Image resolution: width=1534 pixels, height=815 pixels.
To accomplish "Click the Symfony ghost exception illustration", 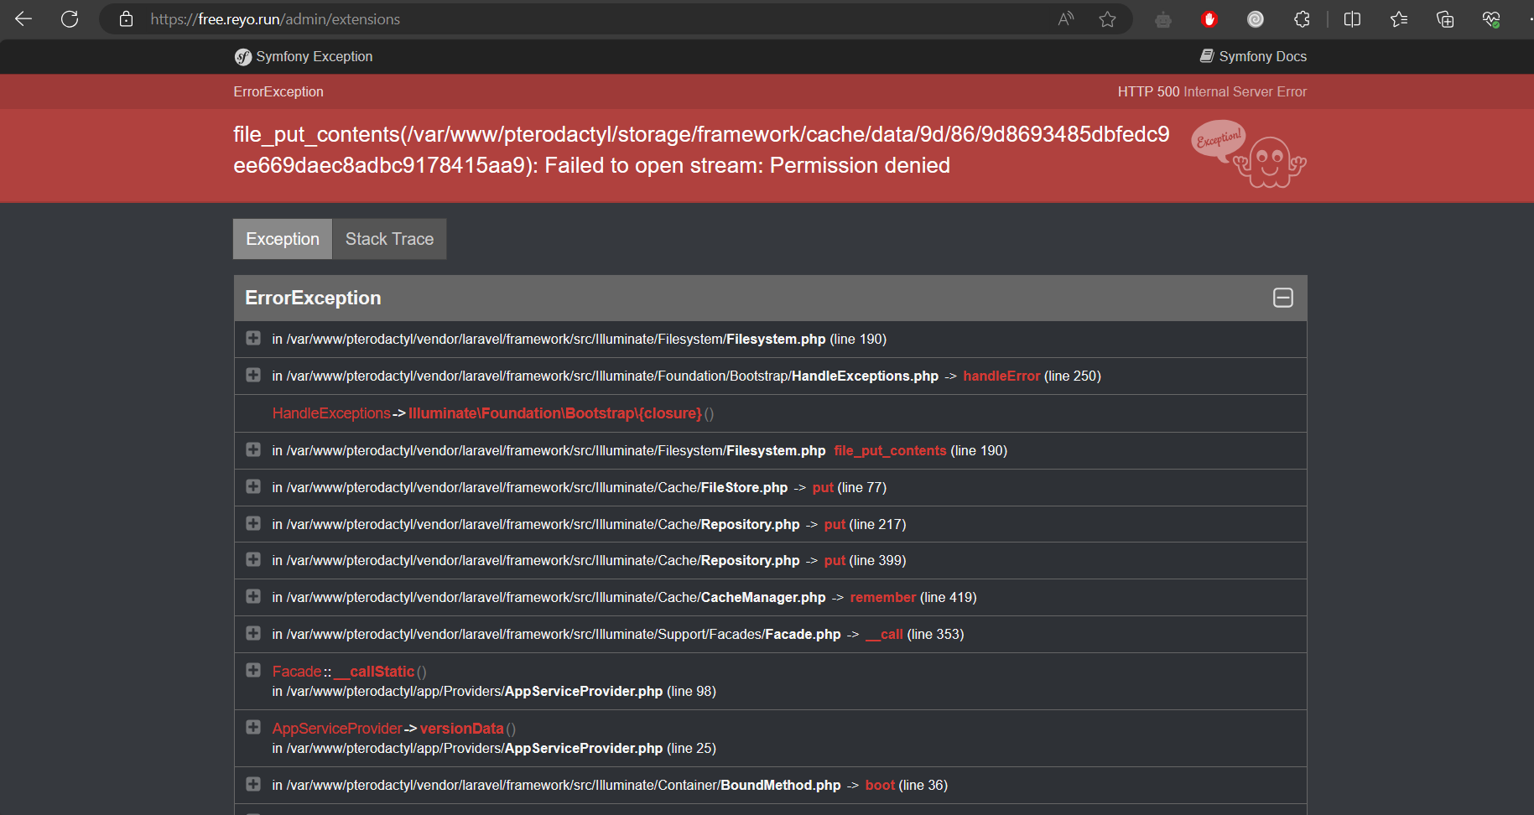I will pos(1249,154).
